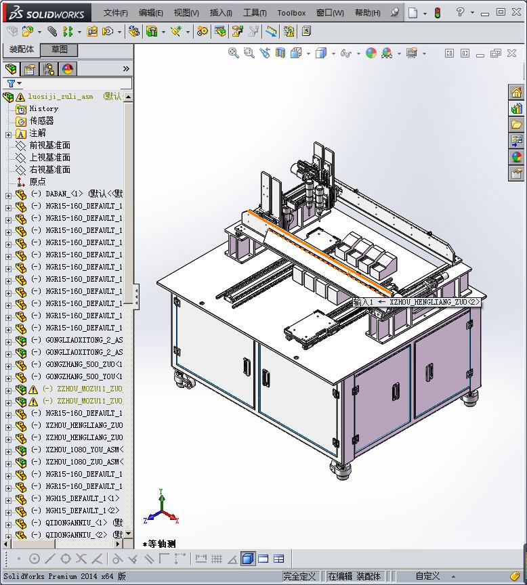Expand more manager tabs chevron
Screen dimensions: 527x585
[126, 68]
